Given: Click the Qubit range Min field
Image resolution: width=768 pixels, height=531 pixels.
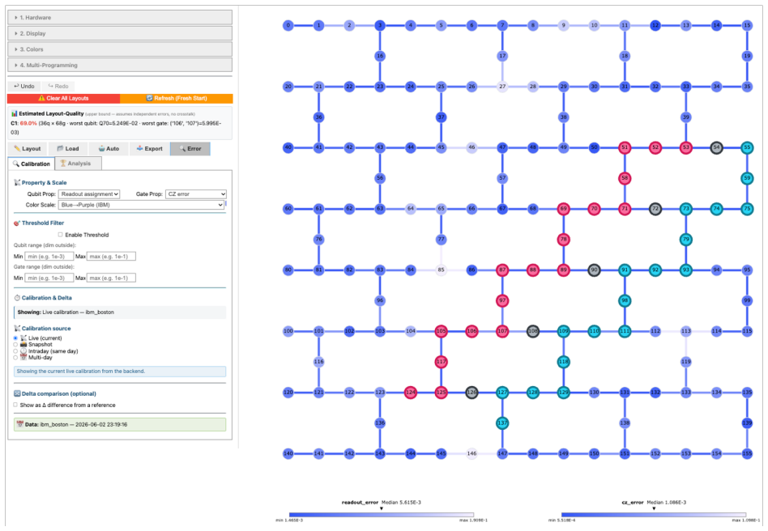Looking at the screenshot, I should coord(49,257).
